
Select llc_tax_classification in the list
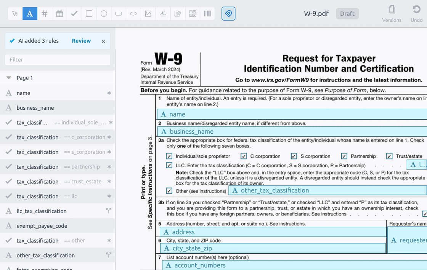click(58, 211)
